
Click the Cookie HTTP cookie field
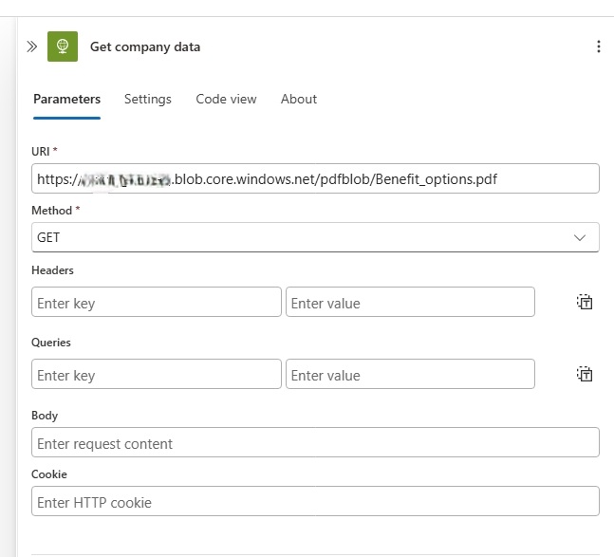(315, 501)
